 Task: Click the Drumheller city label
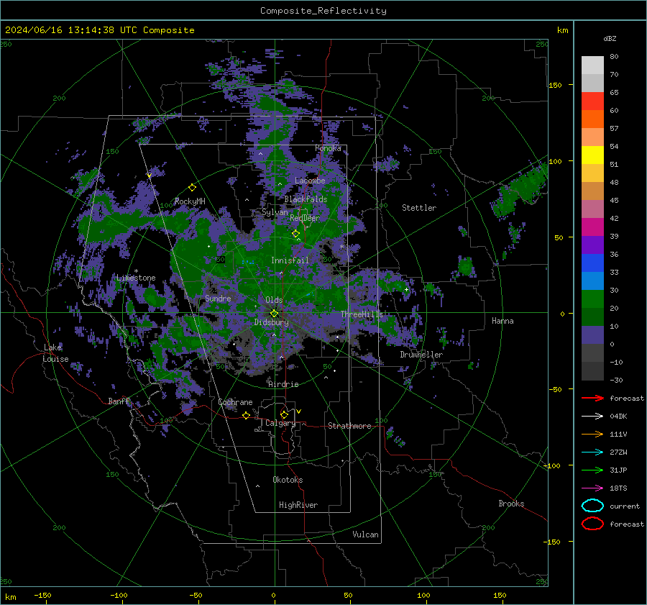(421, 355)
